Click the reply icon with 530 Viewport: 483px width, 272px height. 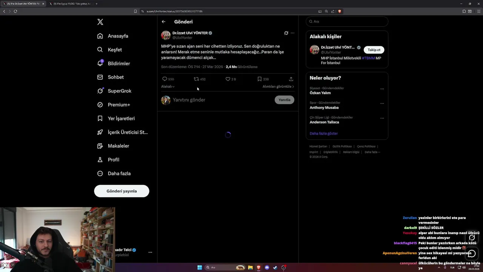165,79
